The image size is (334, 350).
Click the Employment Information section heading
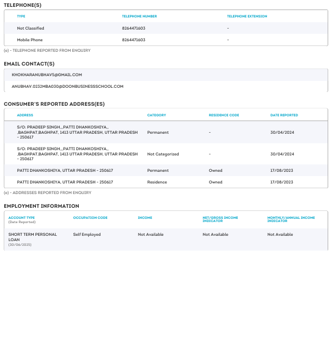41,206
